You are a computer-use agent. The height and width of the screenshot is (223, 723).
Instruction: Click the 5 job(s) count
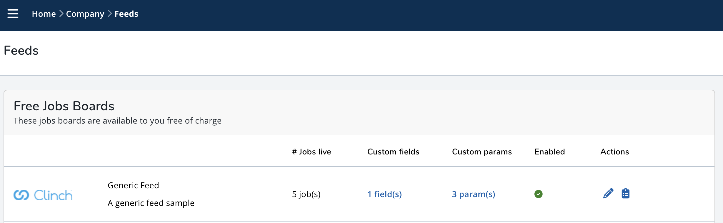[x=306, y=194]
